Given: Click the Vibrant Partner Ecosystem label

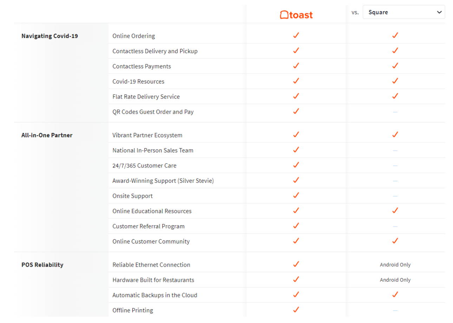Looking at the screenshot, I should pos(147,135).
